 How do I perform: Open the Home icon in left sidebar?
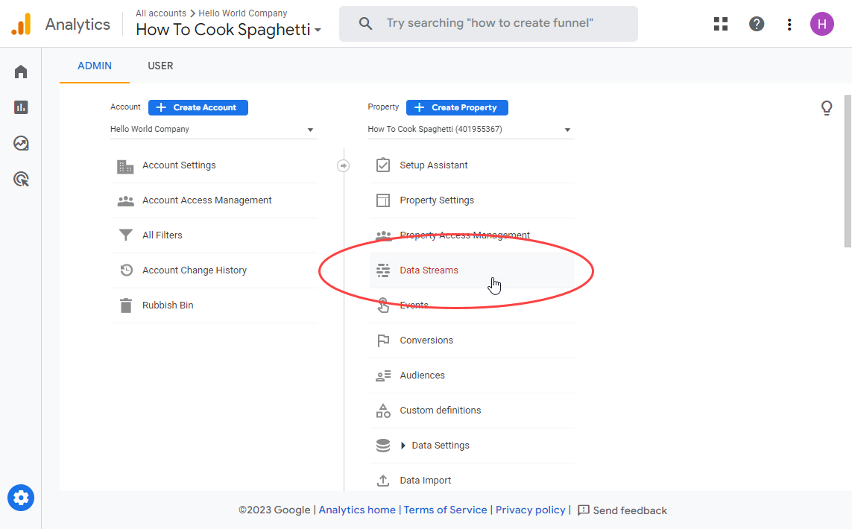(21, 72)
